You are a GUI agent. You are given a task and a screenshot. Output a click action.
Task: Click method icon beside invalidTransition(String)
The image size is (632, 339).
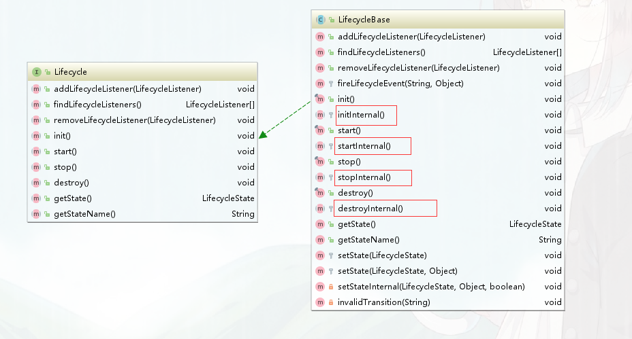click(320, 302)
